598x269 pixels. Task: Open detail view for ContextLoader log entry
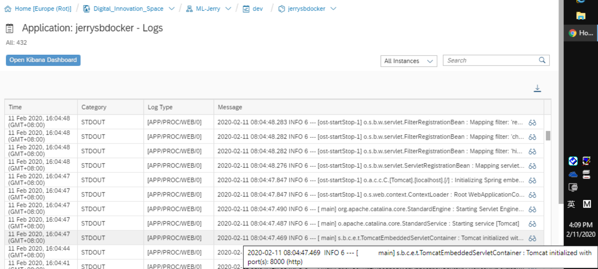[532, 195]
